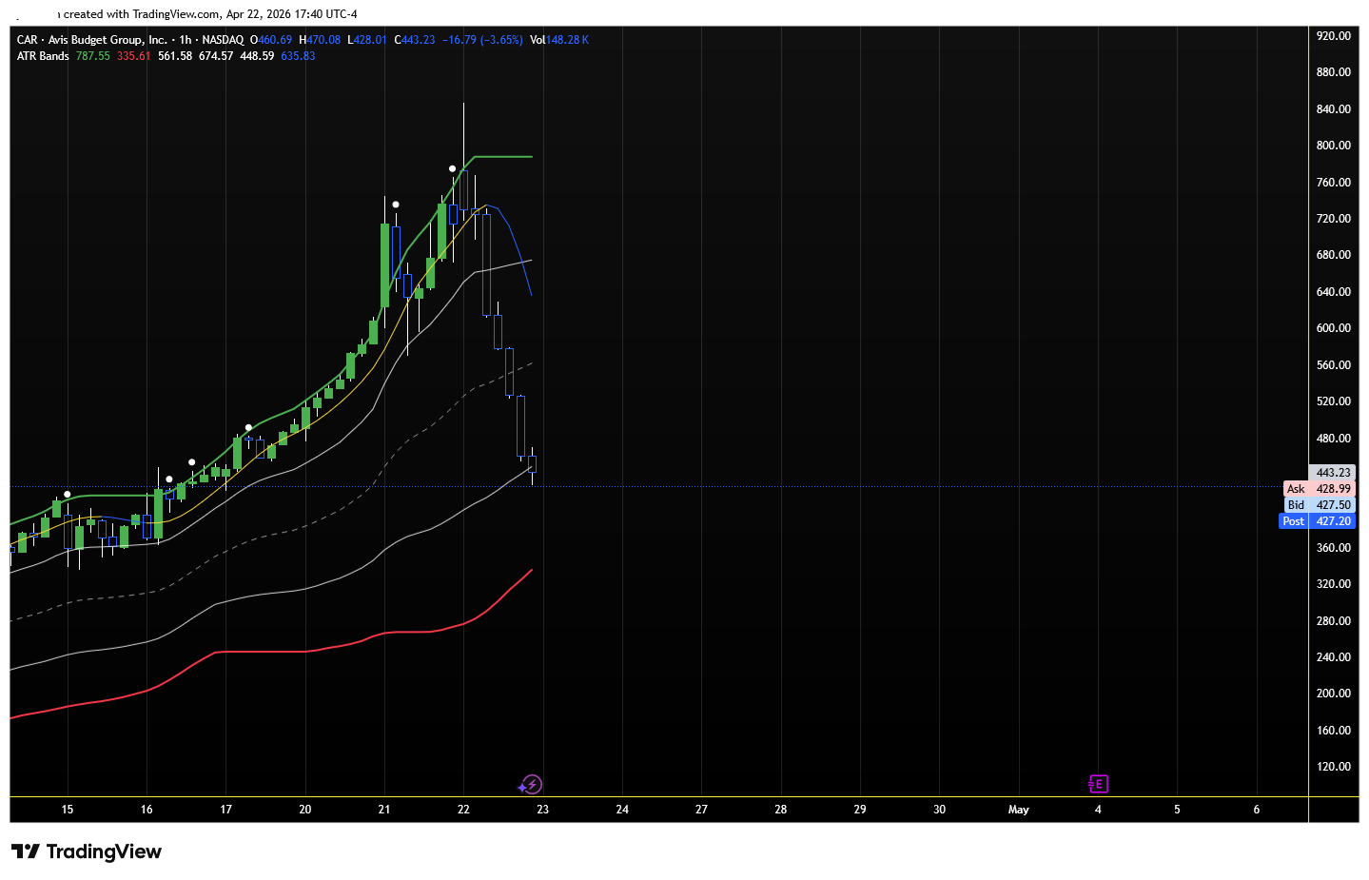The height and width of the screenshot is (880, 1369).
Task: Select the open value O460.69
Action: [x=271, y=40]
